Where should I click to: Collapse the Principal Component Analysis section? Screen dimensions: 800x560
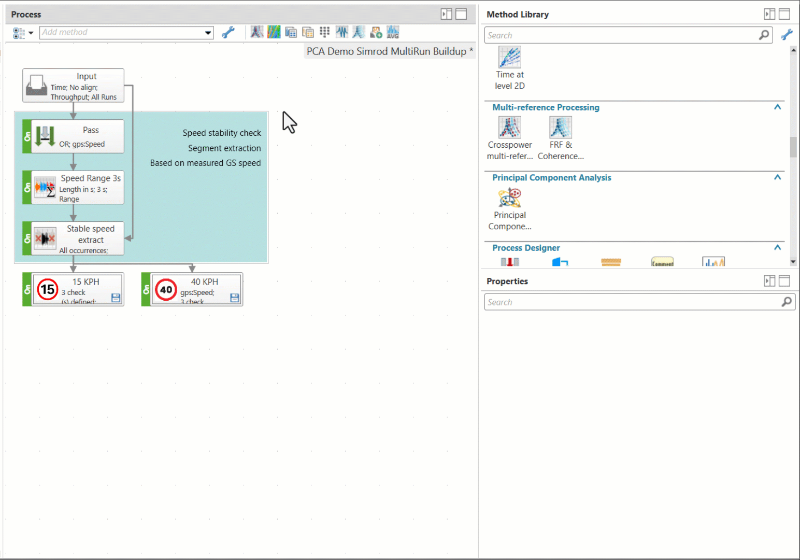(x=777, y=177)
